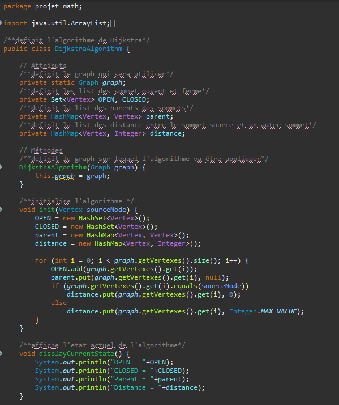
Task: Click the string "OPEN = " in println
Action: (x=128, y=362)
